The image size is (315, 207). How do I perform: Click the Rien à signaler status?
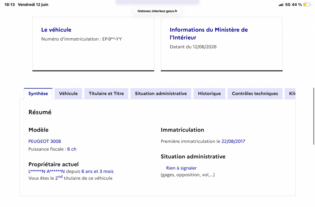tap(181, 168)
